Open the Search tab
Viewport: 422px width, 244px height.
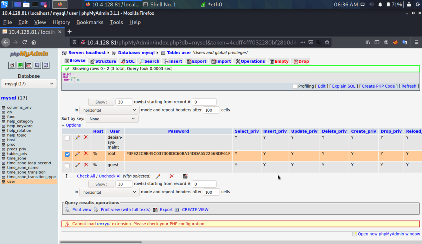[149, 61]
